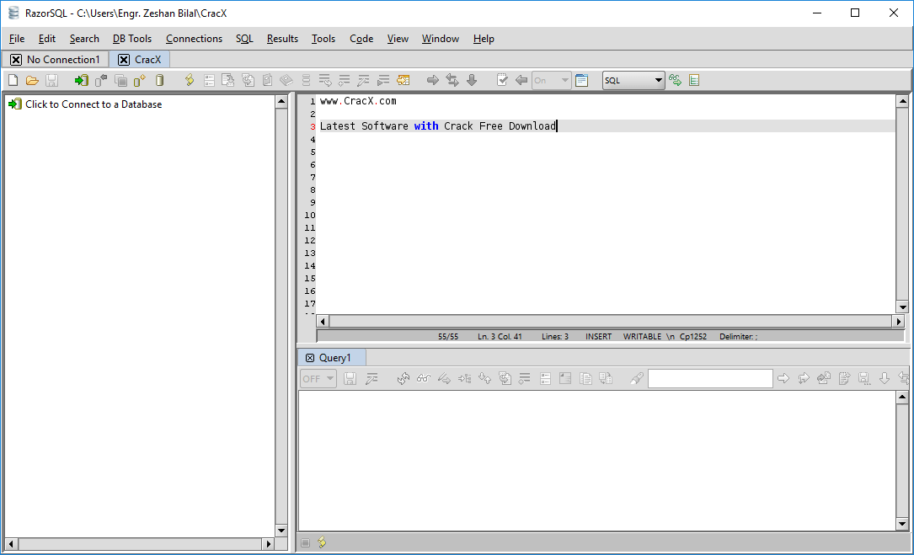The width and height of the screenshot is (914, 555).
Task: Click the circular refresh arrows in query toolbar
Action: tap(404, 379)
